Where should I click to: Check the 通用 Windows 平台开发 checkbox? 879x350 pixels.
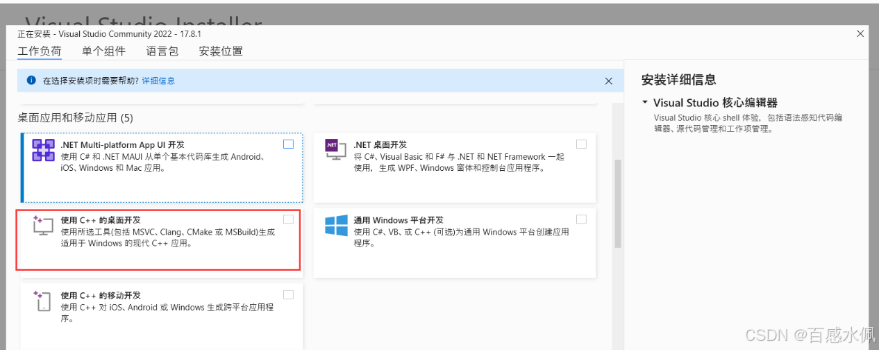581,219
